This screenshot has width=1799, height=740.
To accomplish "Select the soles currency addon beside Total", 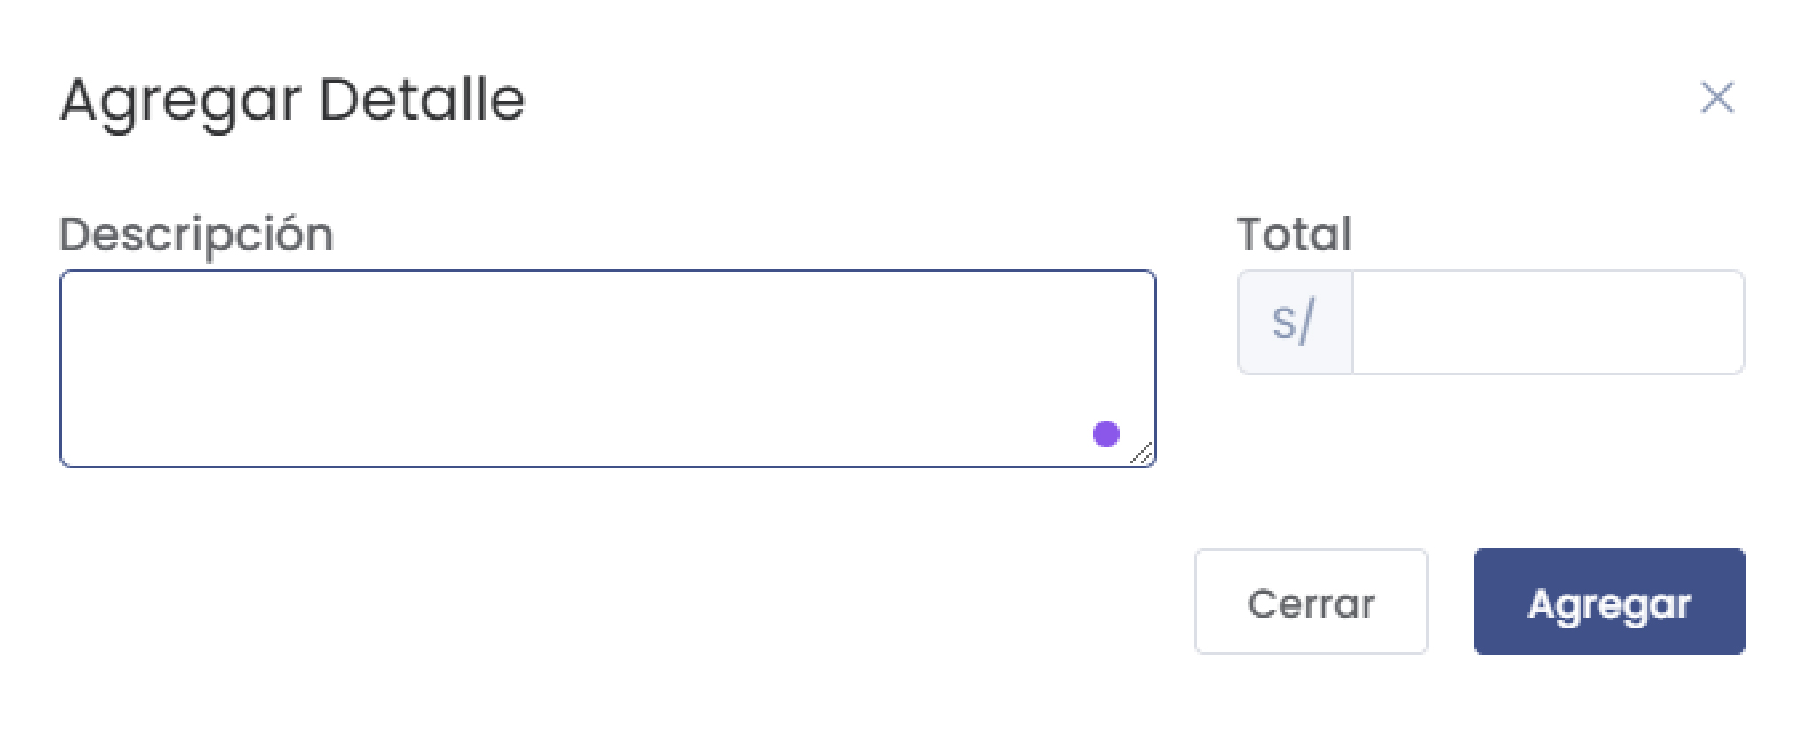I will pos(1294,322).
